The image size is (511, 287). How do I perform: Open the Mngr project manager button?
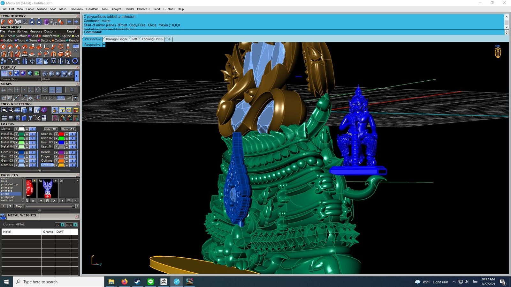click(x=19, y=206)
